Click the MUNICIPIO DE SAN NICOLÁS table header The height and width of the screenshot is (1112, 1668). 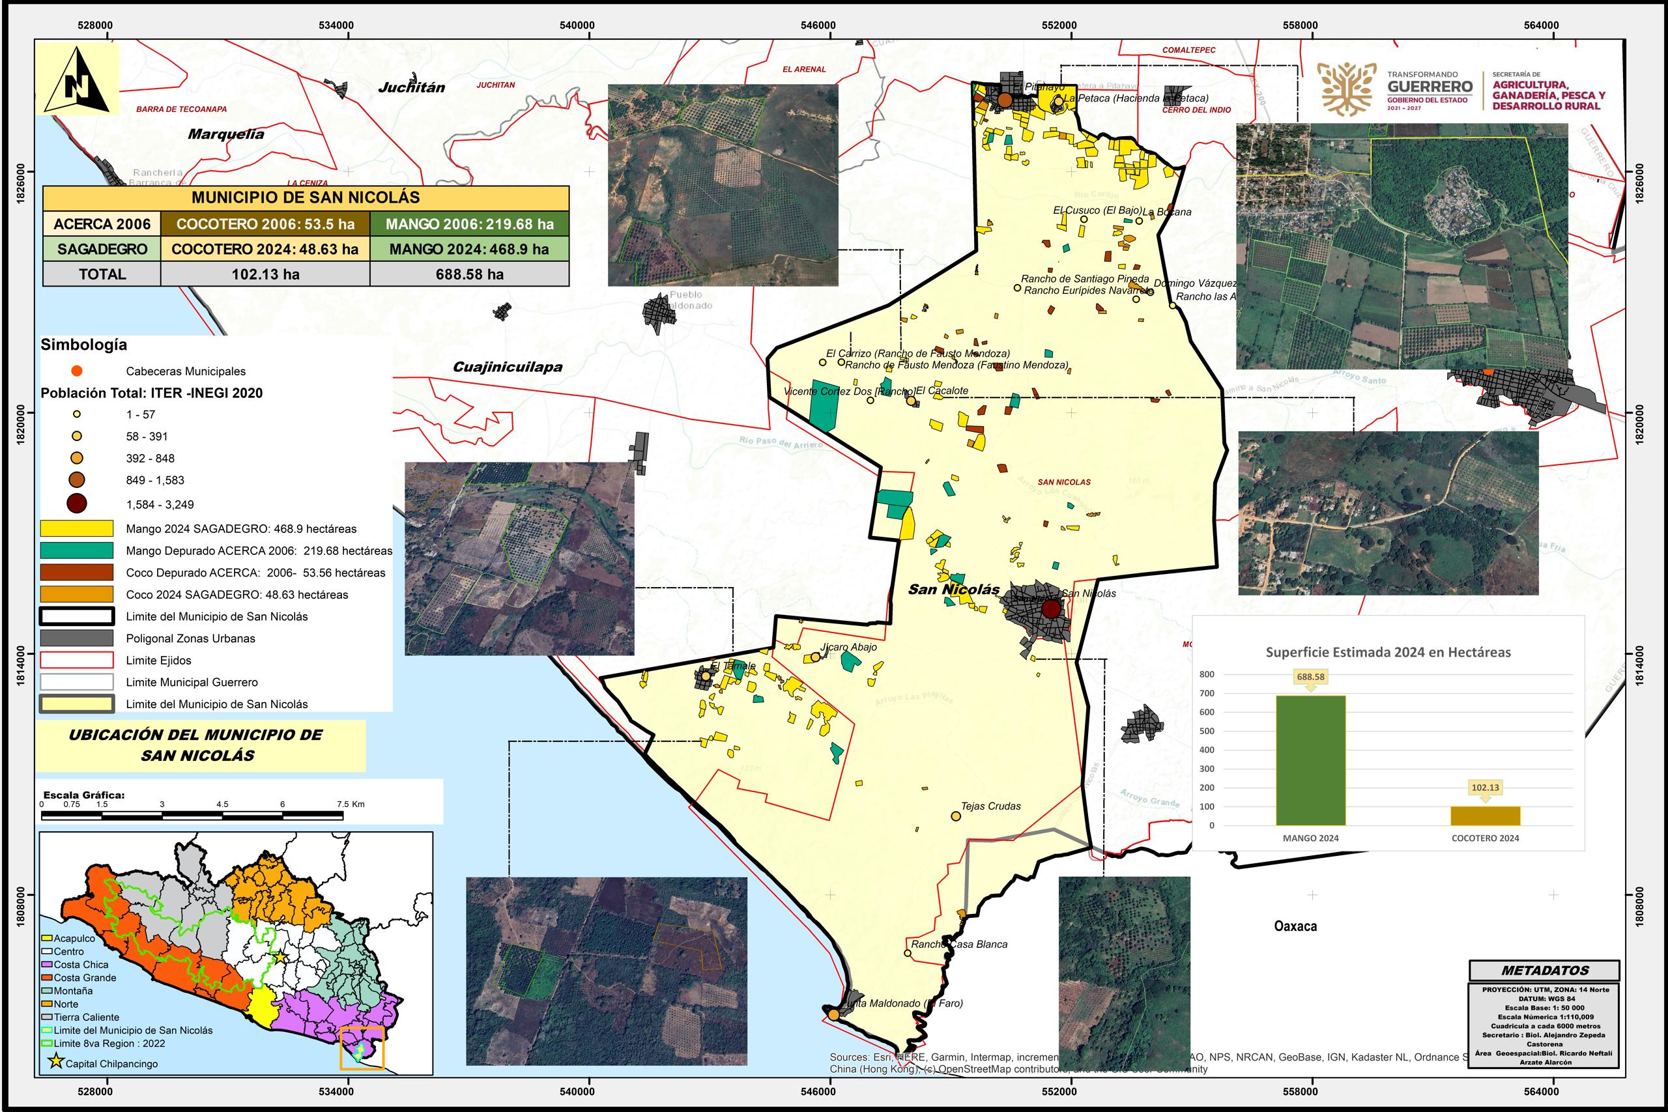pos(306,198)
